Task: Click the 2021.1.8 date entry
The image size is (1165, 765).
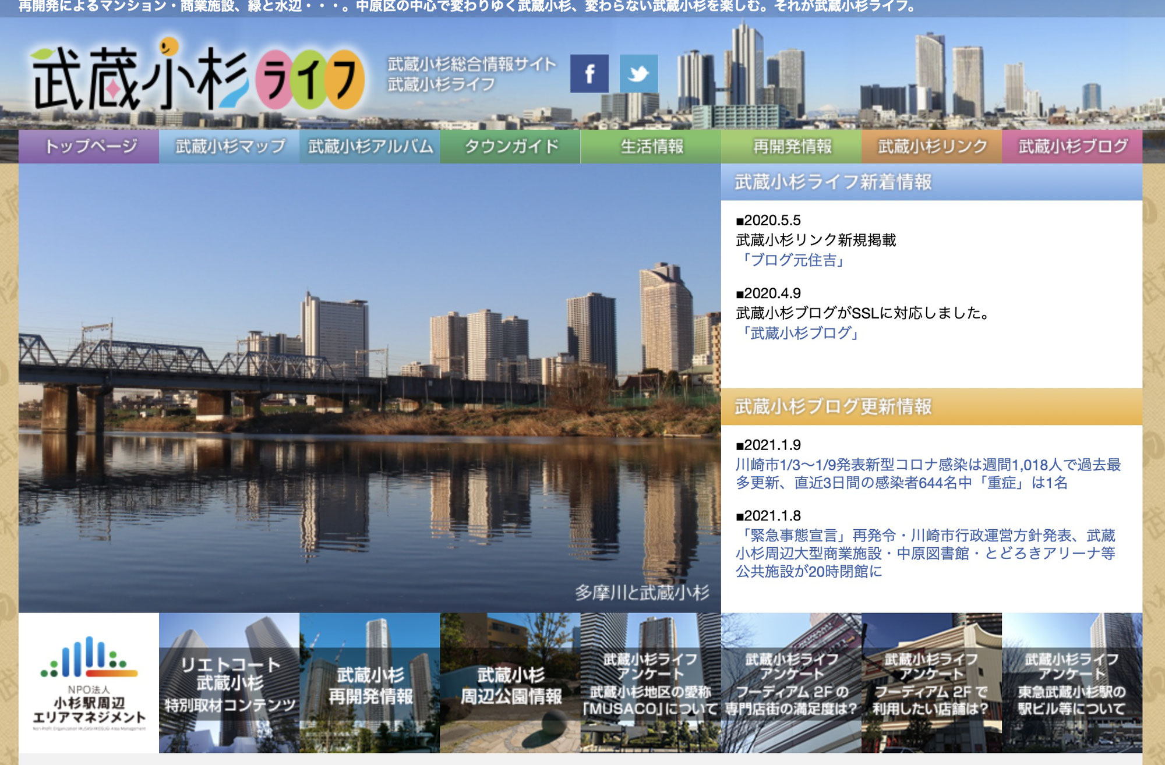Action: pos(769,516)
